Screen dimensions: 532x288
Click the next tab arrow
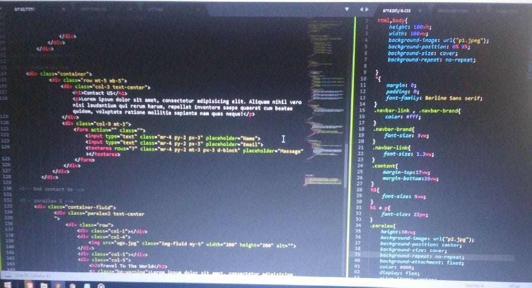(x=367, y=10)
